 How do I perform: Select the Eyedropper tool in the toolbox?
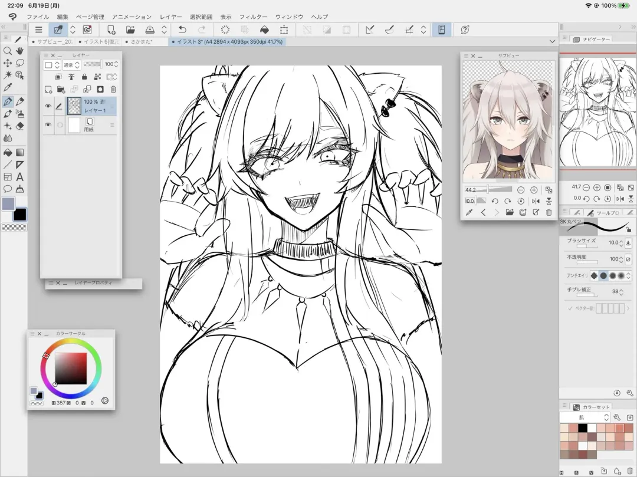(x=8, y=88)
